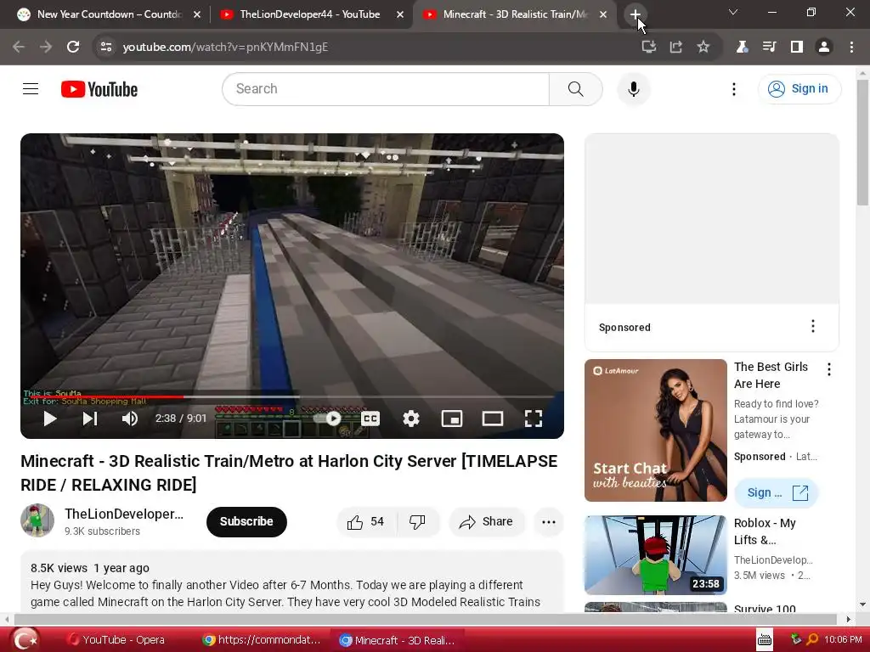Open media controls icon in toolbar

coord(769,48)
